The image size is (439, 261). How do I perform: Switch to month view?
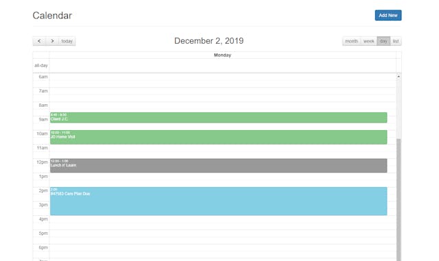(x=351, y=41)
